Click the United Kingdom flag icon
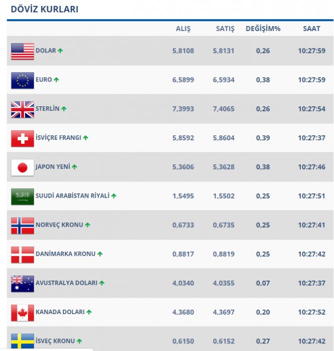 coord(22,109)
